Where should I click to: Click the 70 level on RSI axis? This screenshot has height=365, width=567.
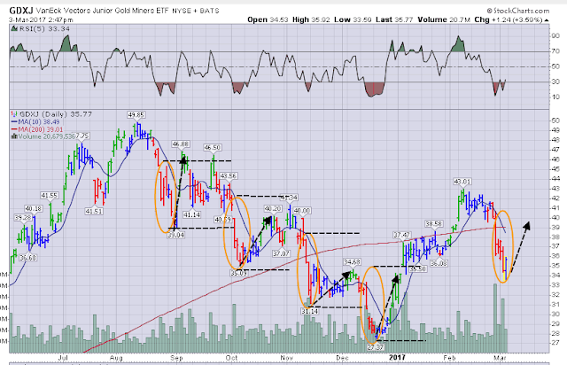pyautogui.click(x=555, y=51)
